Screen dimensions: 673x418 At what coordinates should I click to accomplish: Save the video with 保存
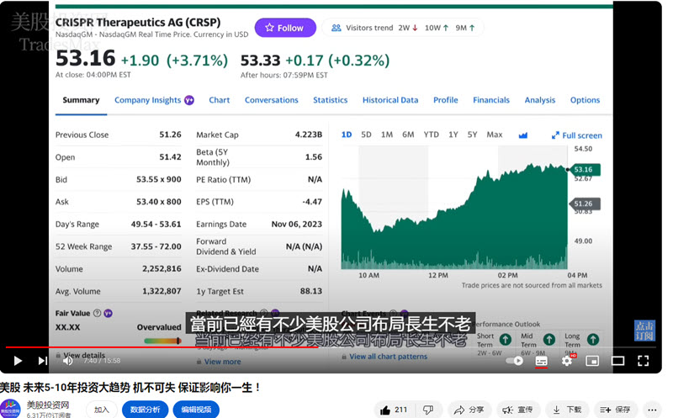pyautogui.click(x=616, y=410)
